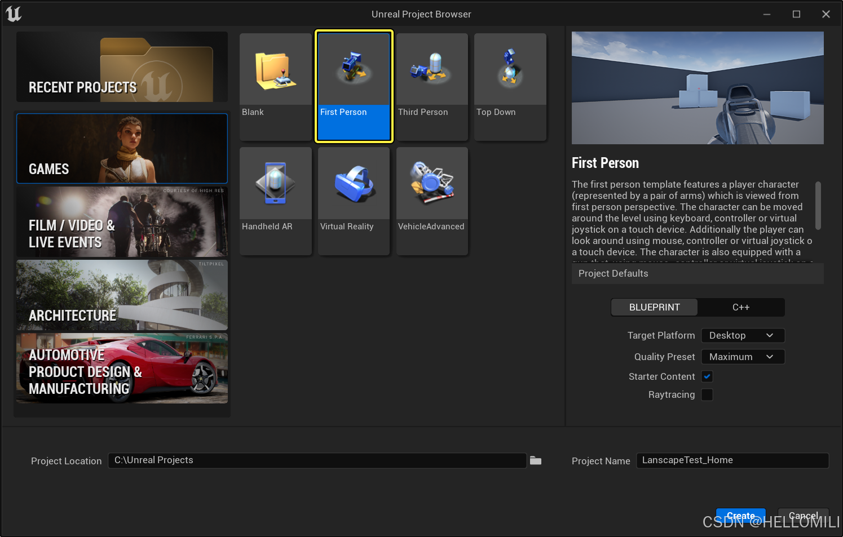Maximize the Unreal Project Browser window

click(796, 14)
